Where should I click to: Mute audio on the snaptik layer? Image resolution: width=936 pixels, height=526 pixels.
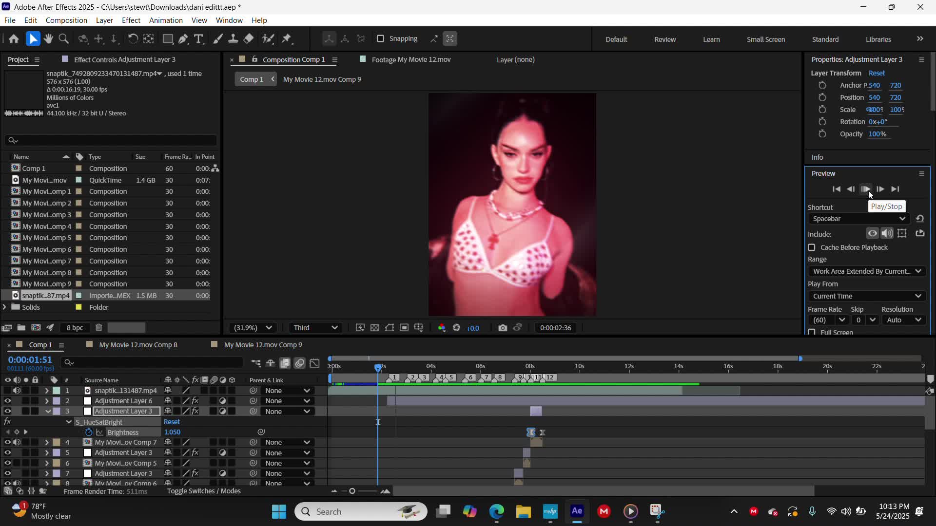coord(17,390)
